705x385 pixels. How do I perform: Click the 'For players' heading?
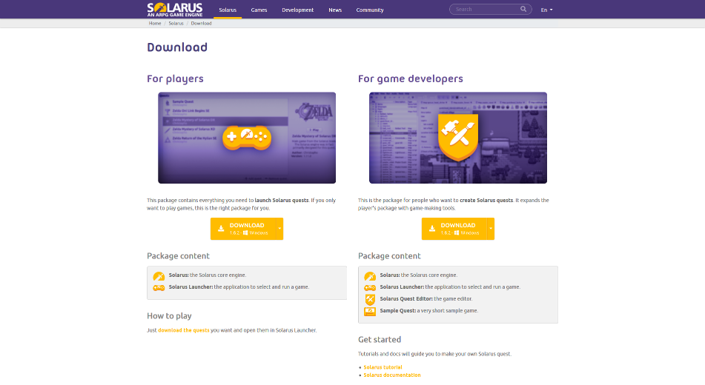tap(175, 79)
